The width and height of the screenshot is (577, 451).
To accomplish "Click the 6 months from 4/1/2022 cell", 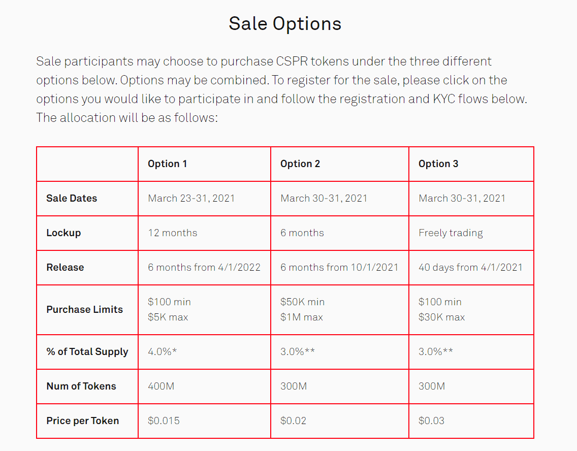I will tap(204, 268).
